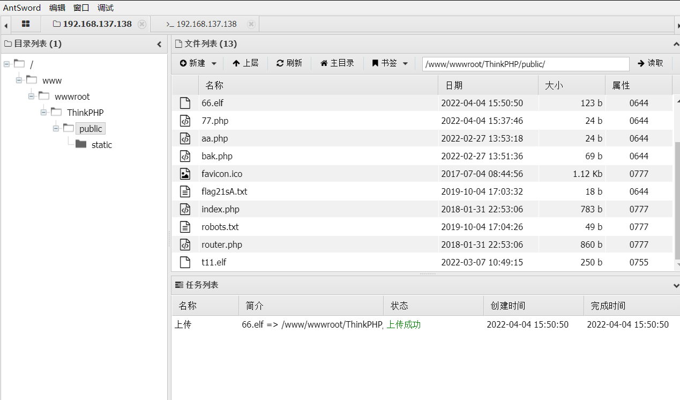Sort by the 日期 column header

pyautogui.click(x=488, y=85)
